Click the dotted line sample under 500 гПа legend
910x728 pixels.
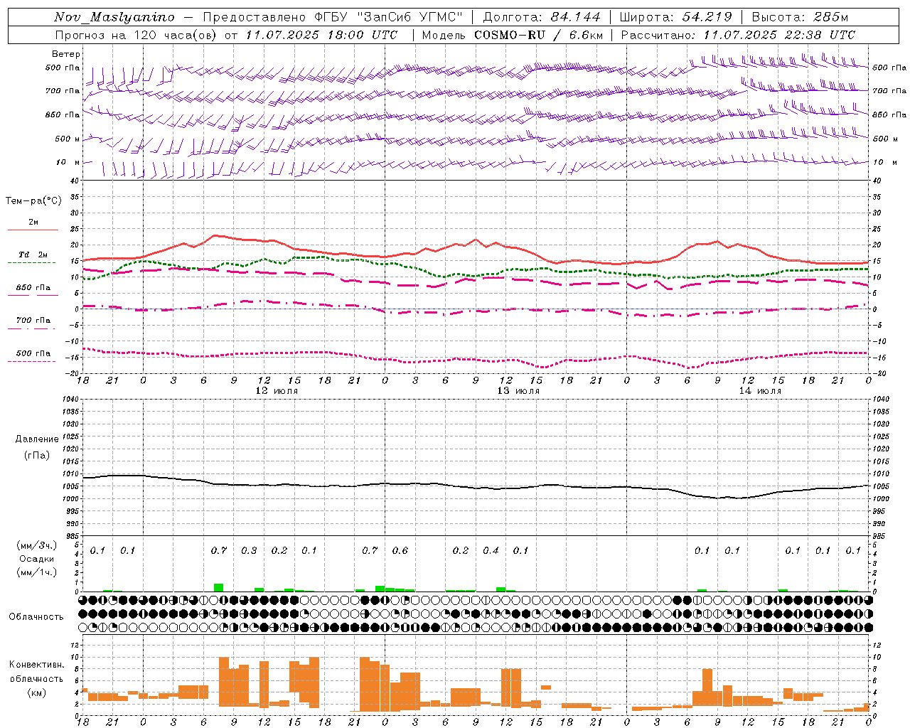point(31,361)
